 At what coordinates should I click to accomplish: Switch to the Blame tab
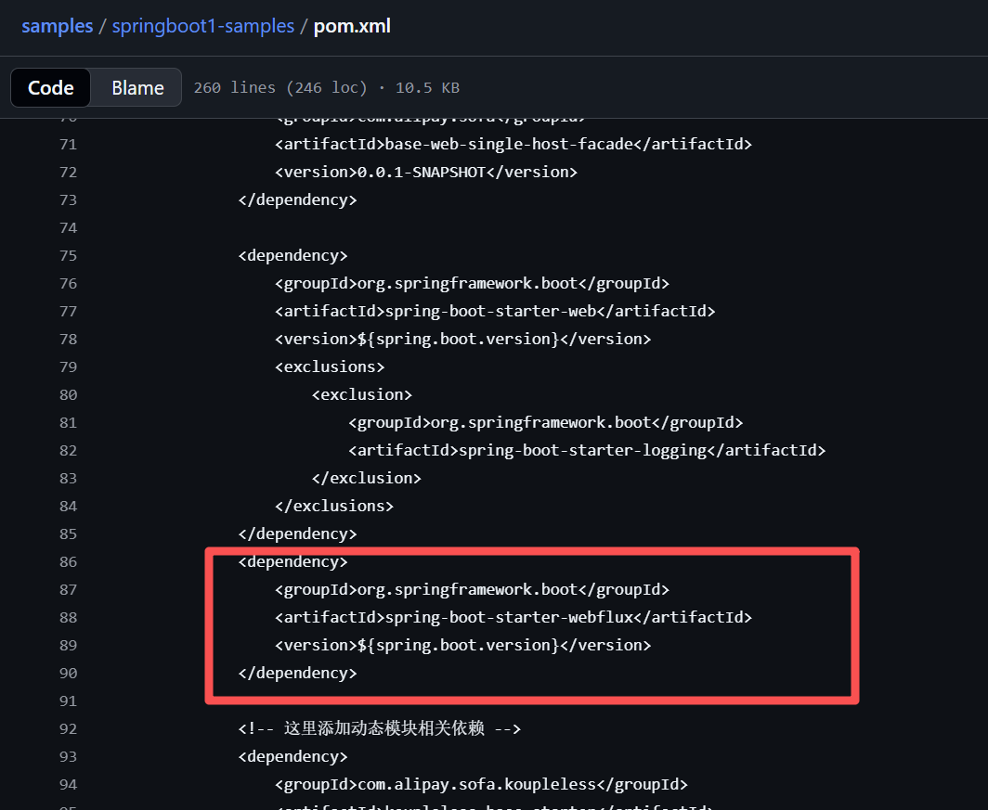click(x=137, y=87)
